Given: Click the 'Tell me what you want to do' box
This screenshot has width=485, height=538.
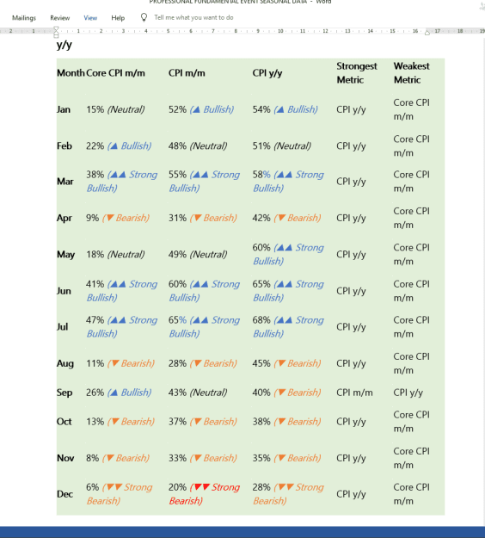Looking at the screenshot, I should click(x=193, y=17).
